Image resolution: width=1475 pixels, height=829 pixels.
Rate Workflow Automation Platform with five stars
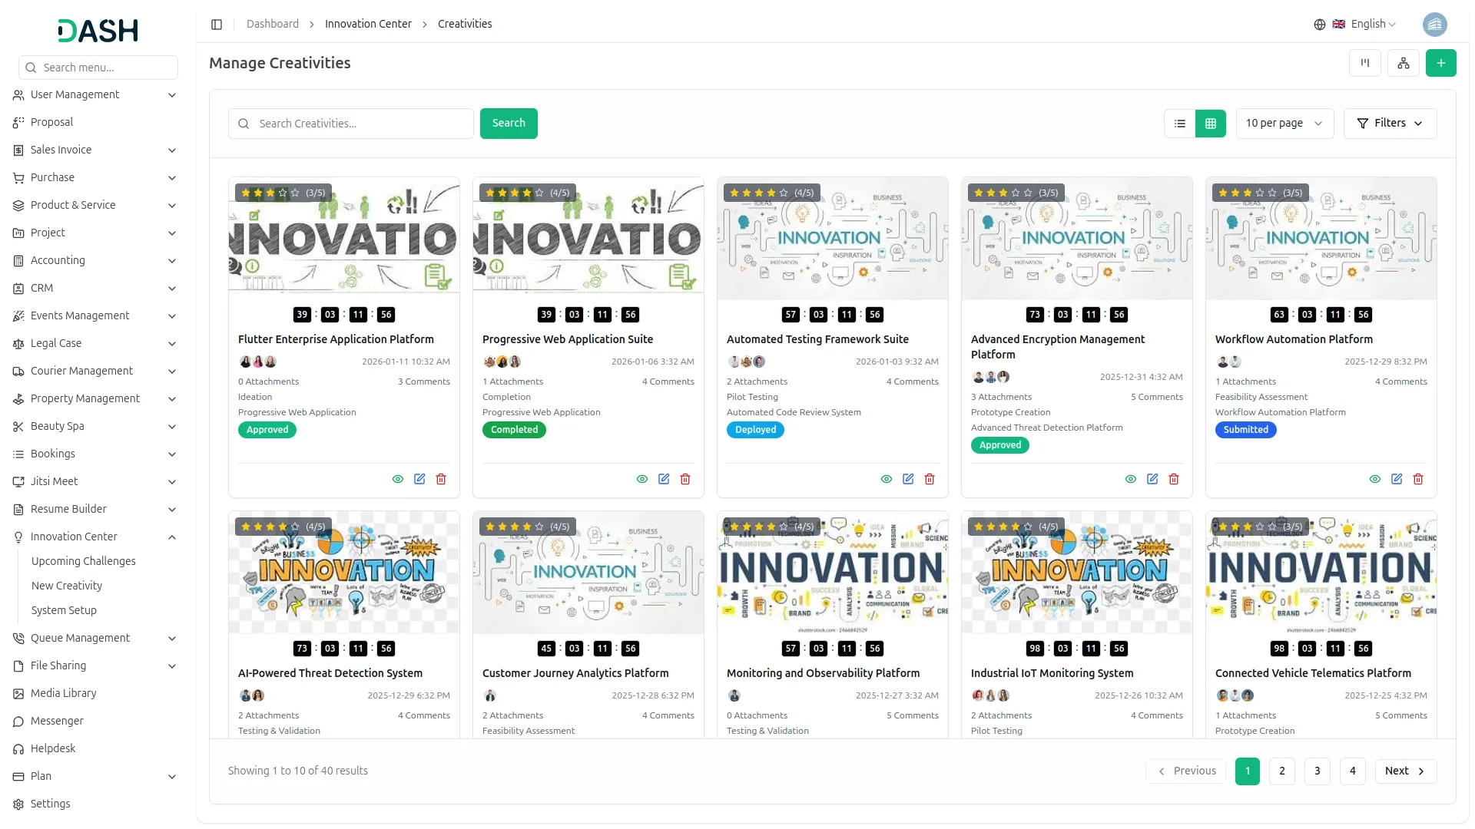1272,193
